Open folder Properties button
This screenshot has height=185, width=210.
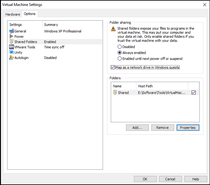pyautogui.click(x=188, y=128)
